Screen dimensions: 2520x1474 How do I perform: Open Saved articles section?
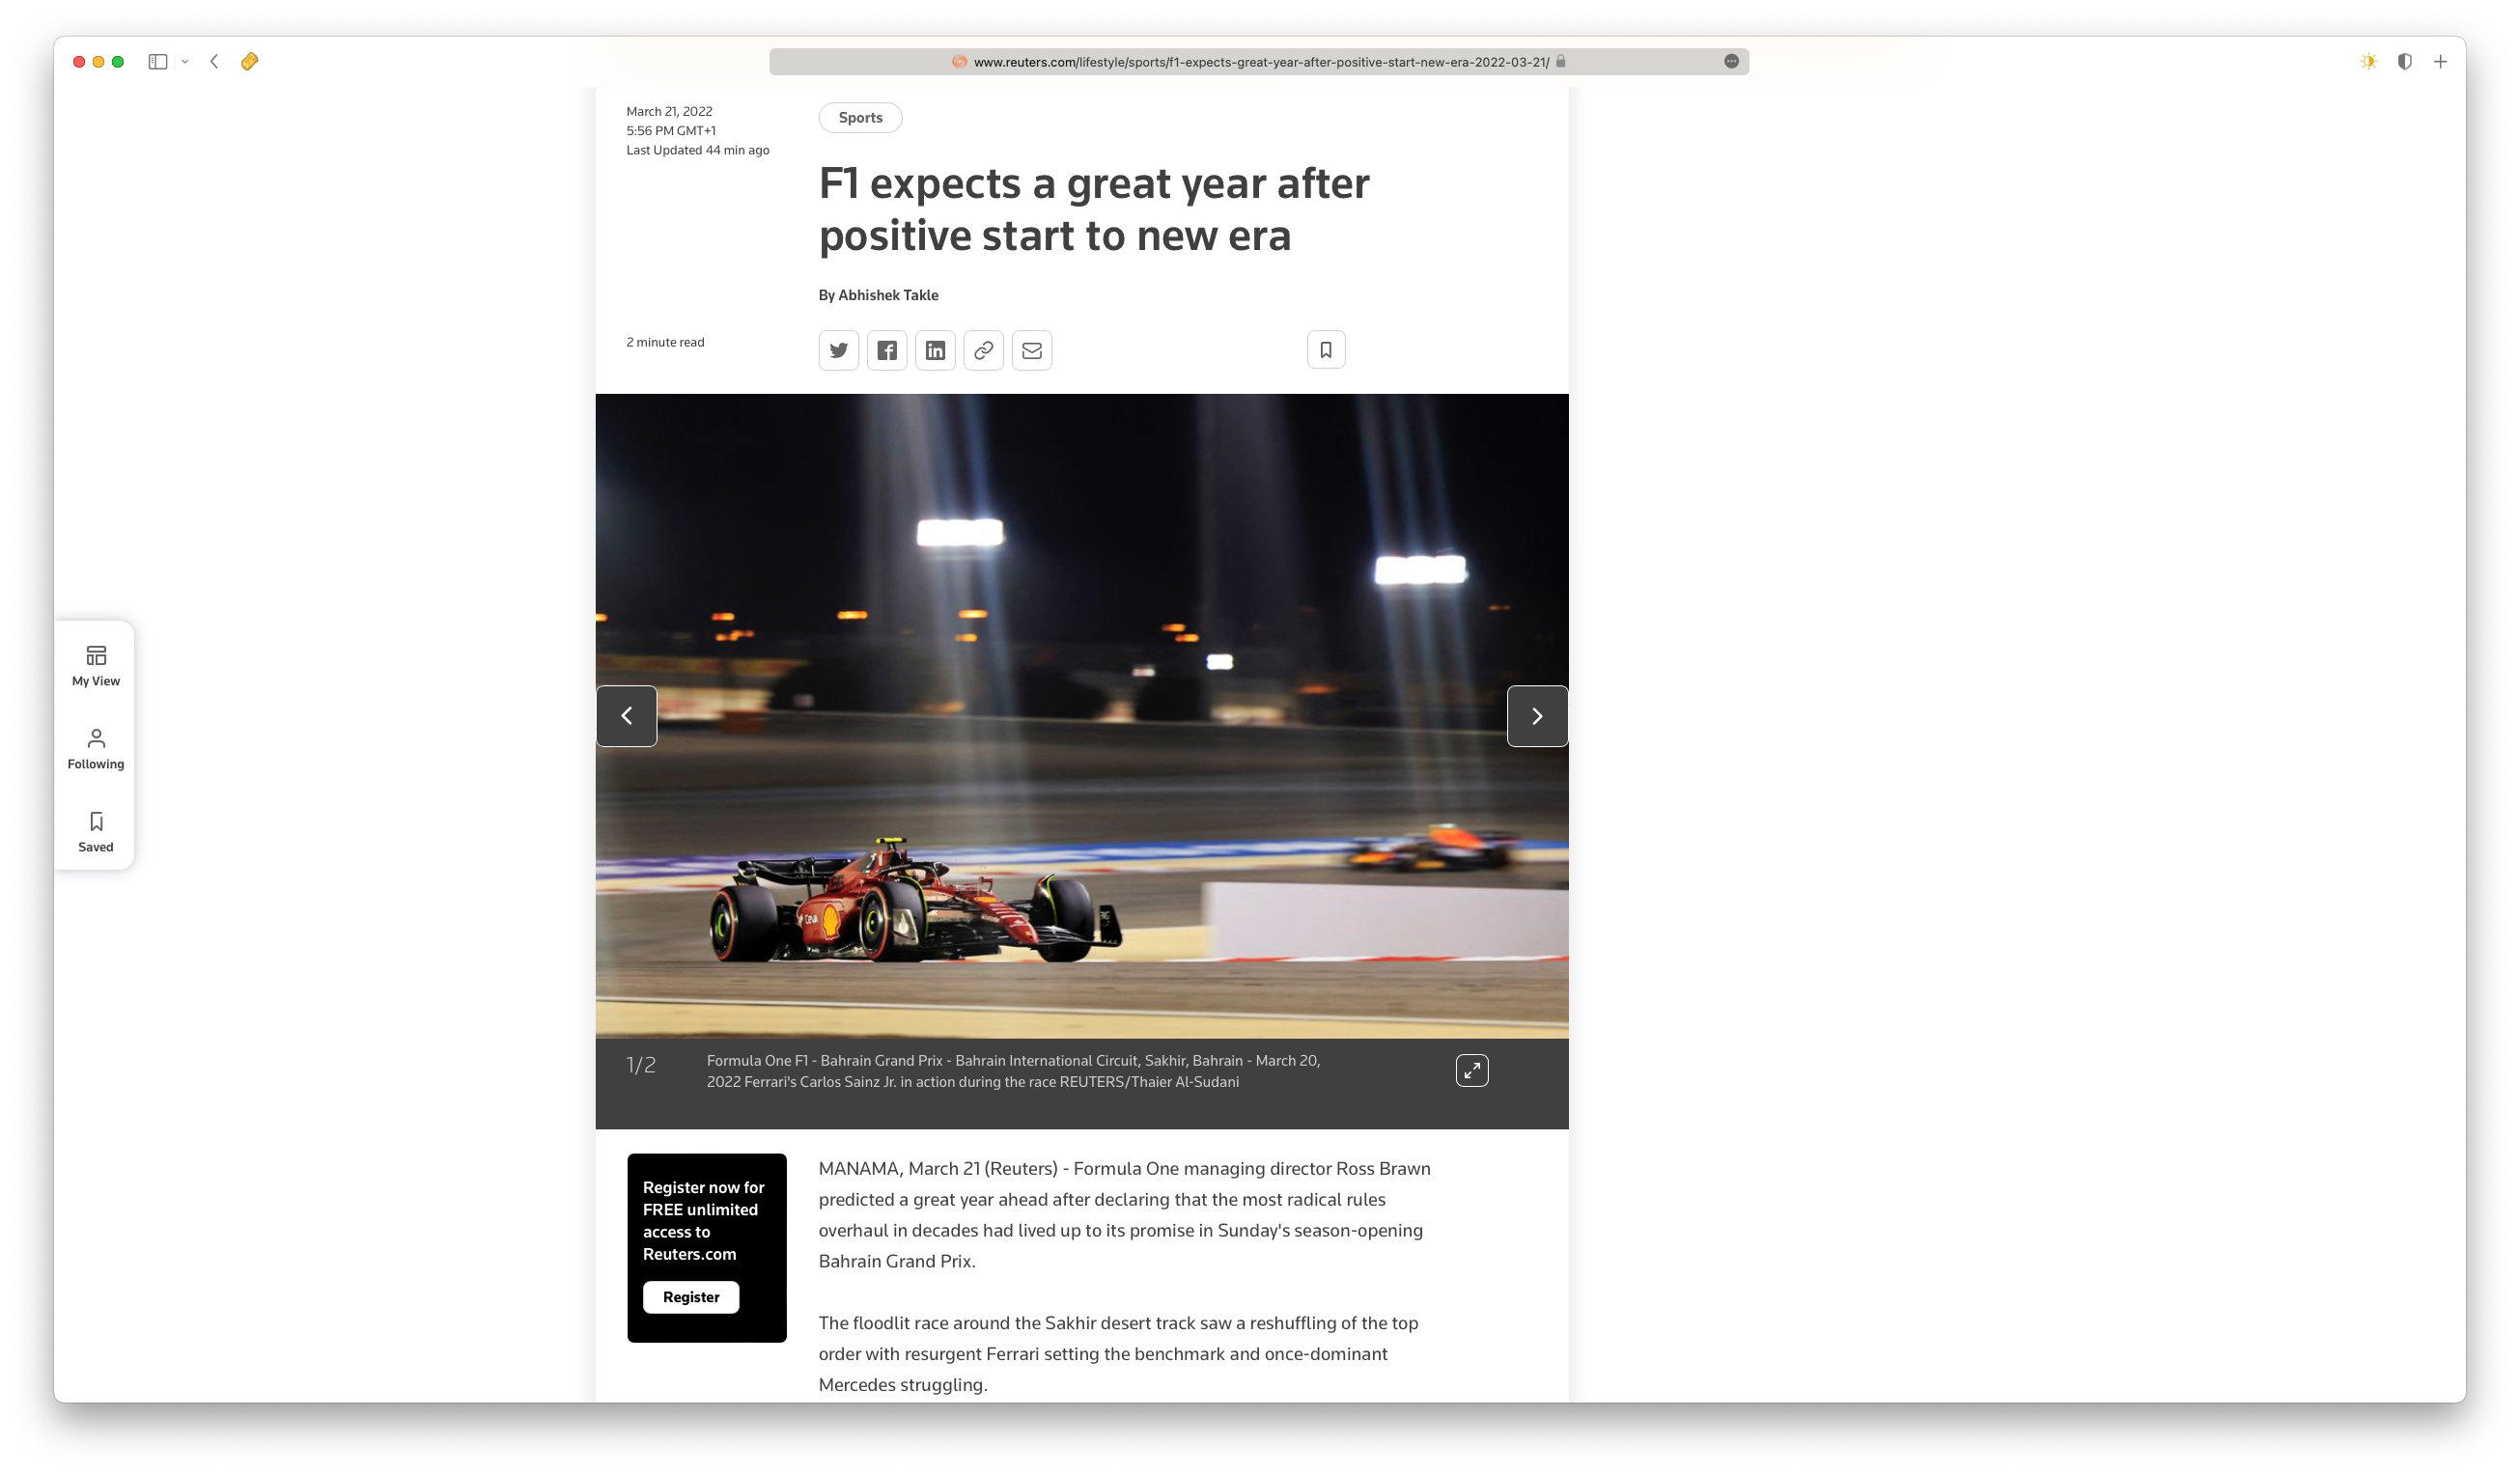(x=96, y=832)
